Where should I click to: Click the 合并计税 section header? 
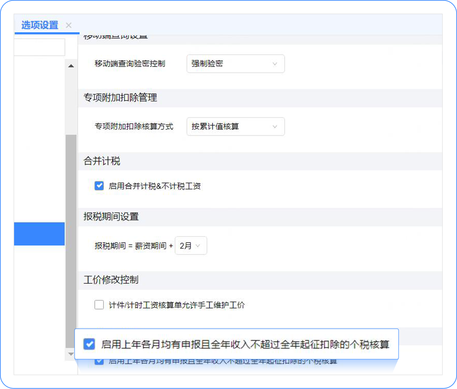pos(102,161)
